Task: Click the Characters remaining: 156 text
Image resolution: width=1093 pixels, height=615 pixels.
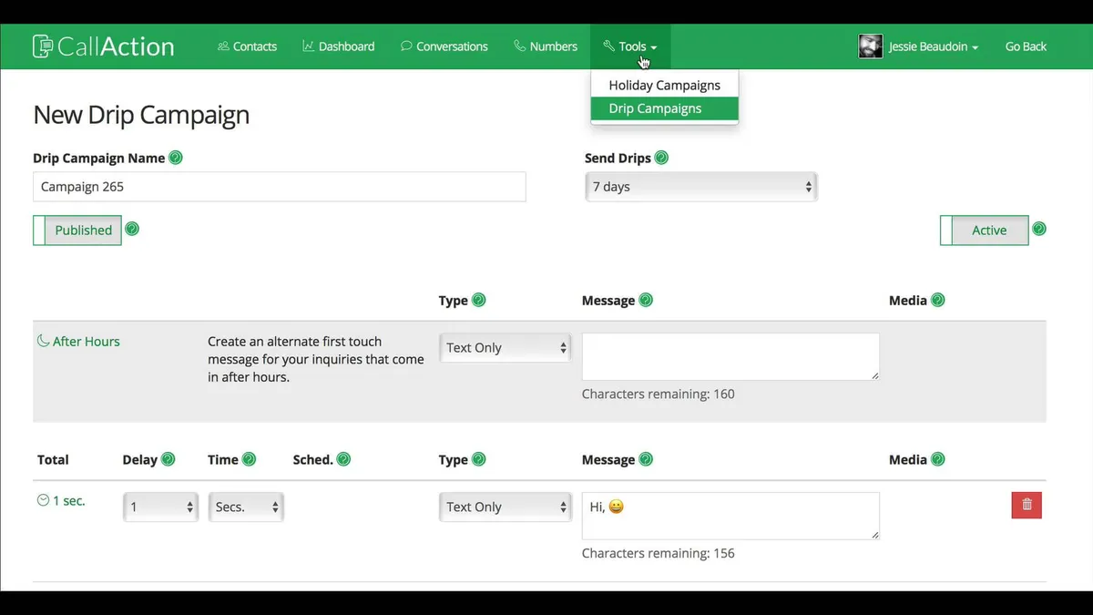Action: coord(658,553)
